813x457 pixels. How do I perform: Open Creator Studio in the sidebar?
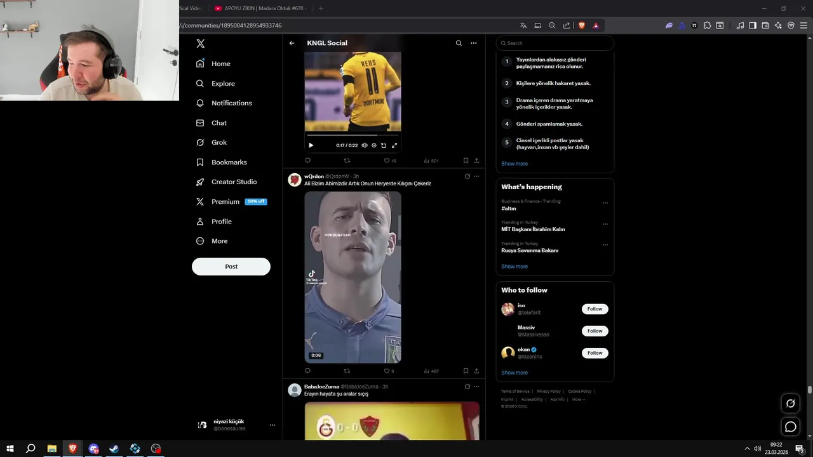[227, 182]
